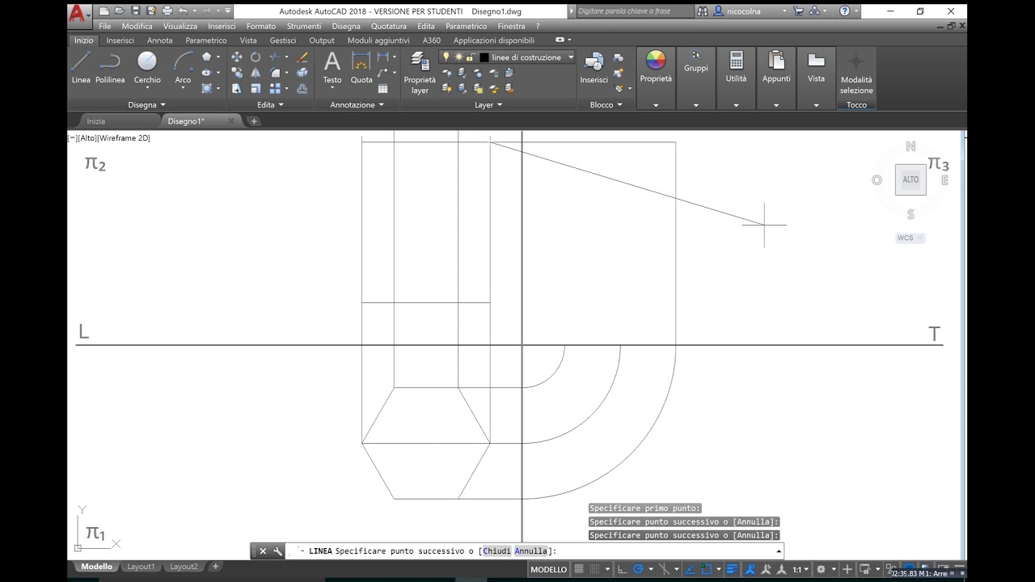
Task: Open the Proprietà color wheel panel
Action: coord(656,66)
